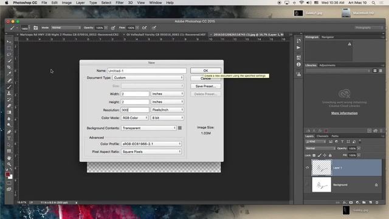The image size is (389, 219).
Task: Switch to the Channels tab
Action: tap(322, 136)
